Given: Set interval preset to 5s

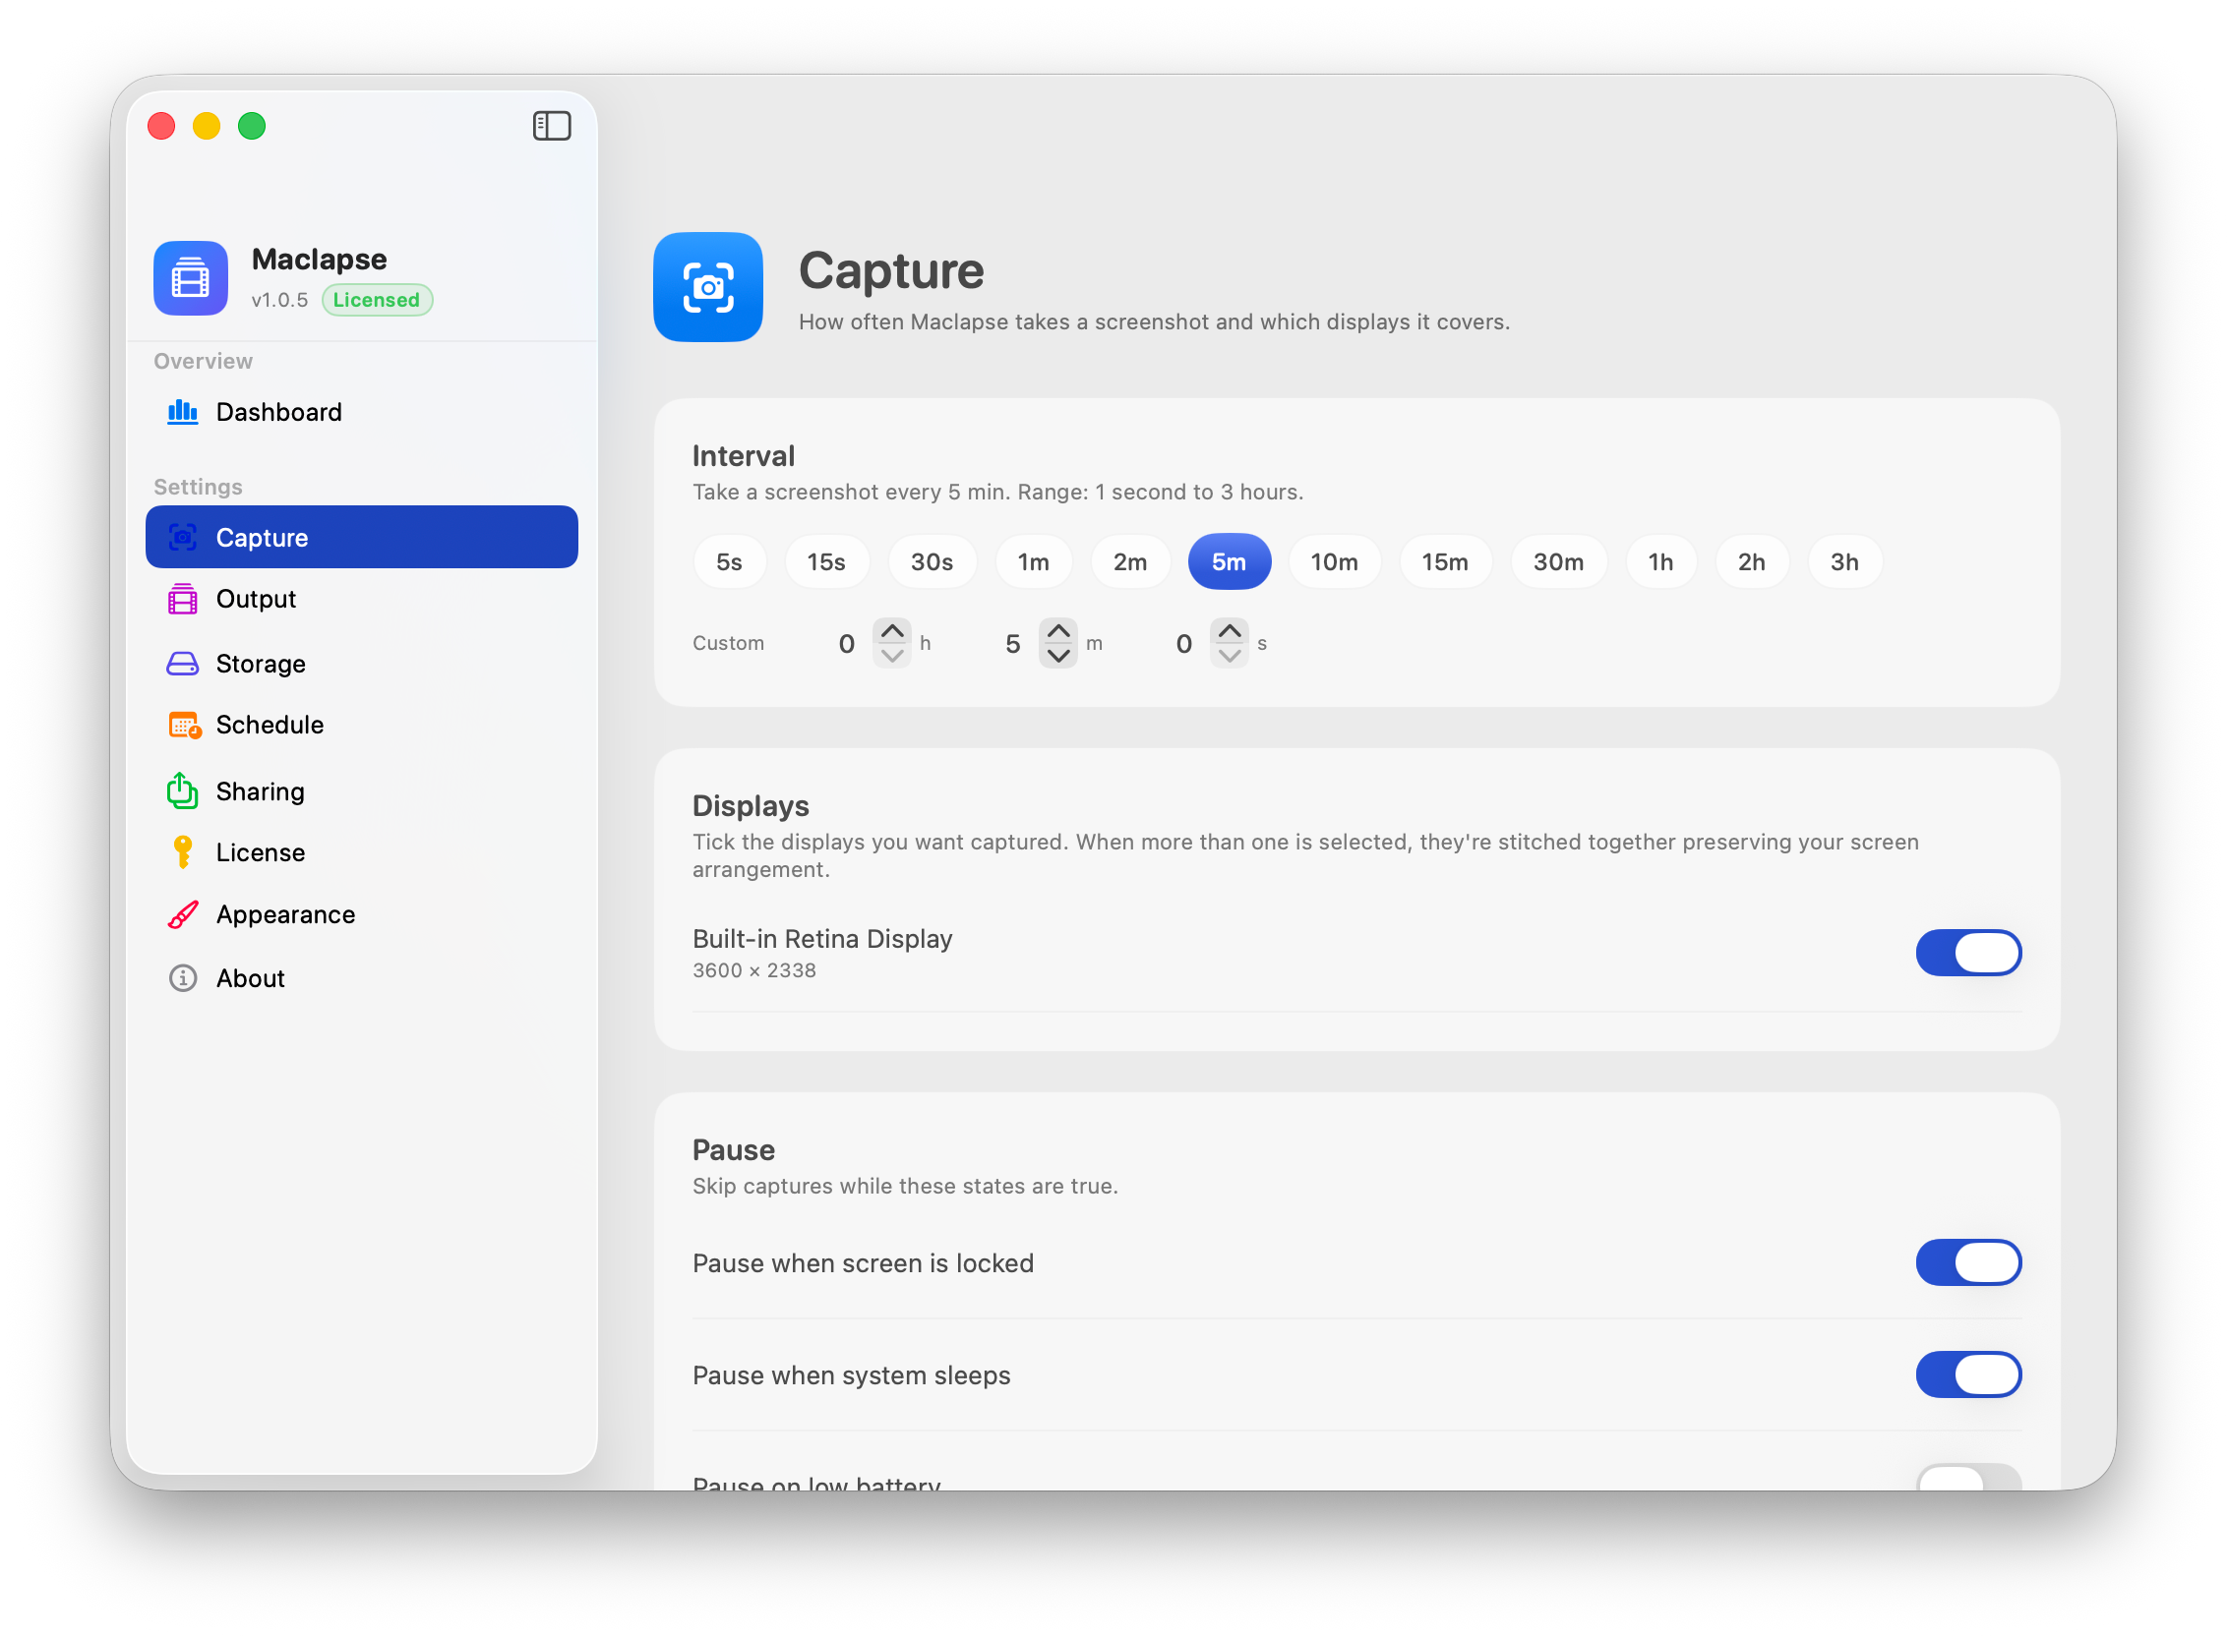Looking at the screenshot, I should 730,562.
